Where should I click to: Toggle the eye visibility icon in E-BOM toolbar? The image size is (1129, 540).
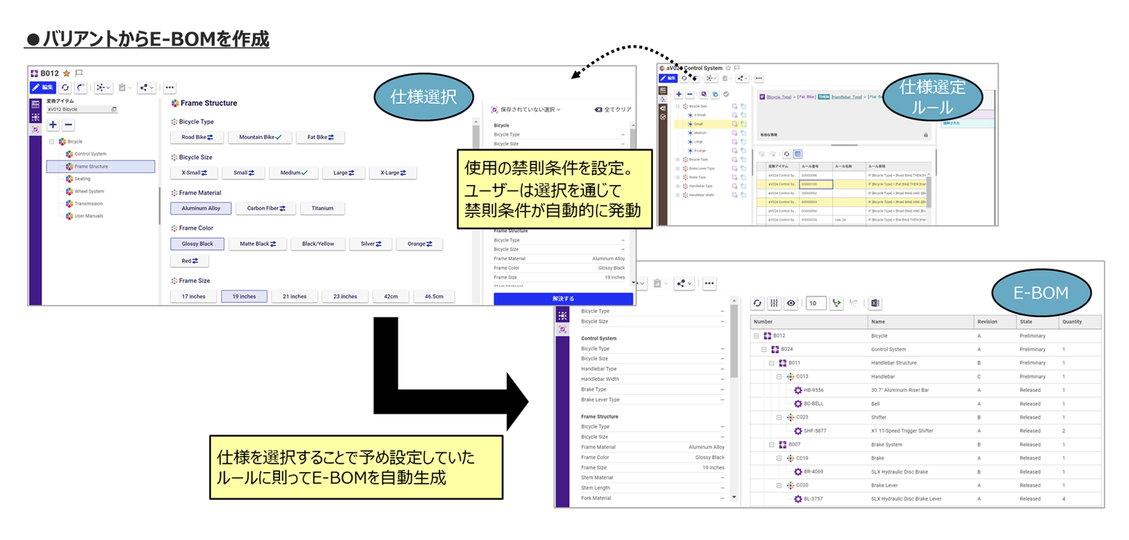pyautogui.click(x=792, y=303)
